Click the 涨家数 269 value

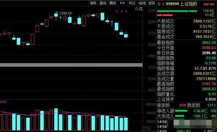click(182, 105)
